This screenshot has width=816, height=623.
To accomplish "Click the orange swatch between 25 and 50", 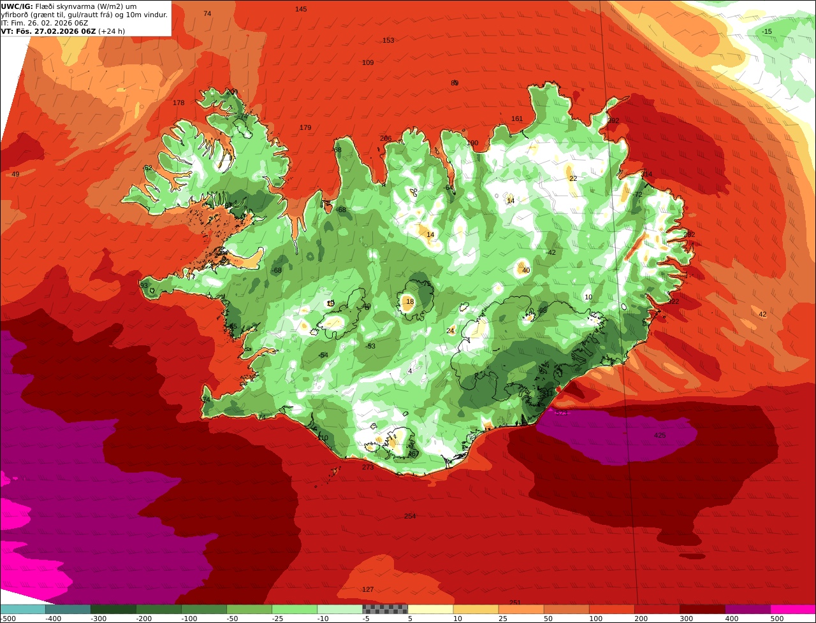I will pos(520,609).
